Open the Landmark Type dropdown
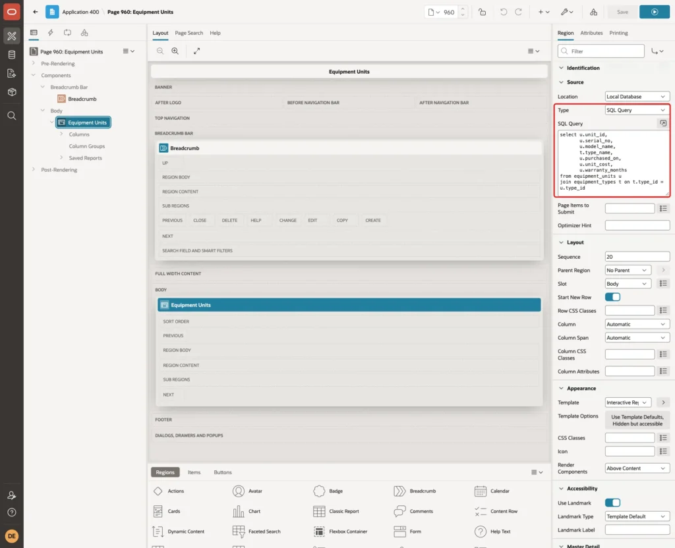 [x=637, y=516]
